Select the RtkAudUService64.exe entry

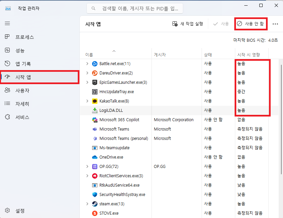[119, 185]
